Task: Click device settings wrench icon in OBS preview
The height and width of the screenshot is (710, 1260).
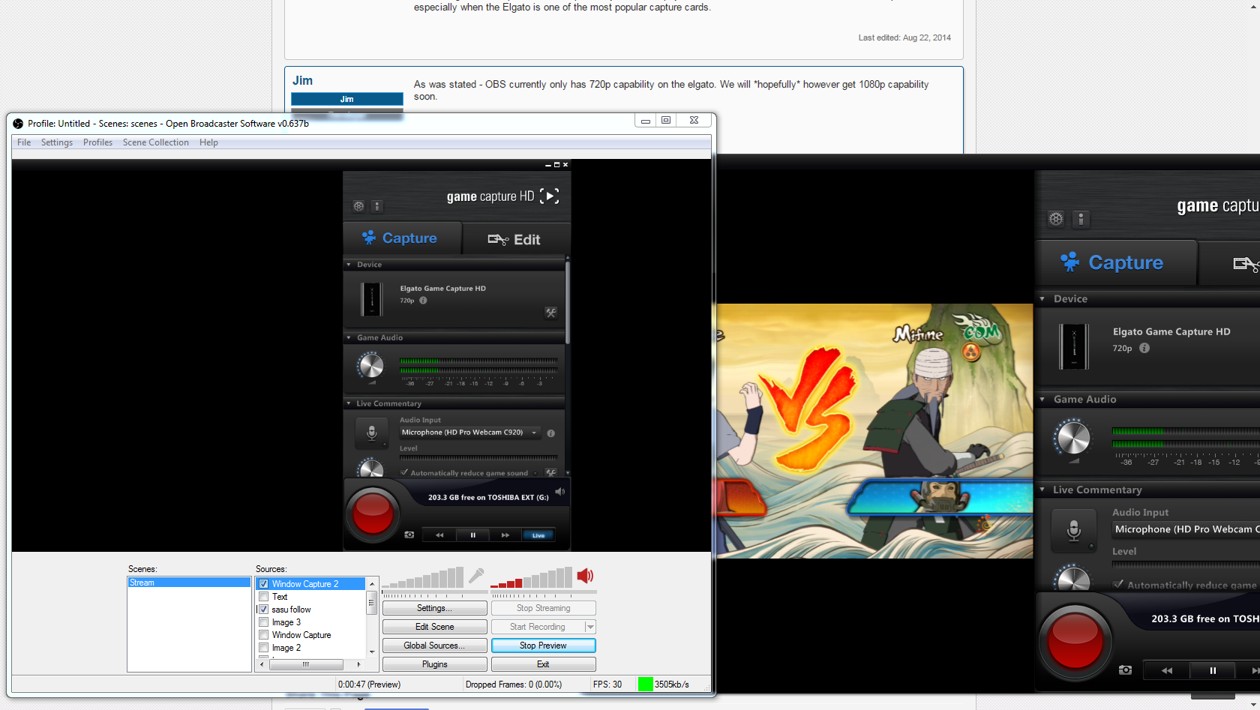Action: [551, 313]
